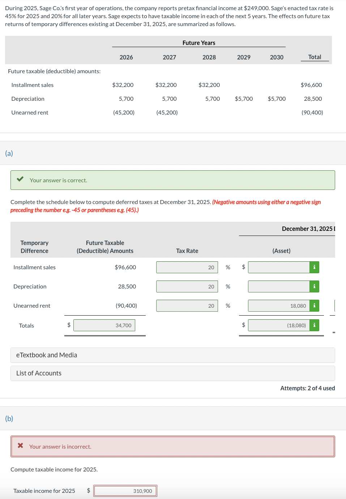The height and width of the screenshot is (499, 346).
Task: Click the 2027 column header
Action: [x=170, y=57]
